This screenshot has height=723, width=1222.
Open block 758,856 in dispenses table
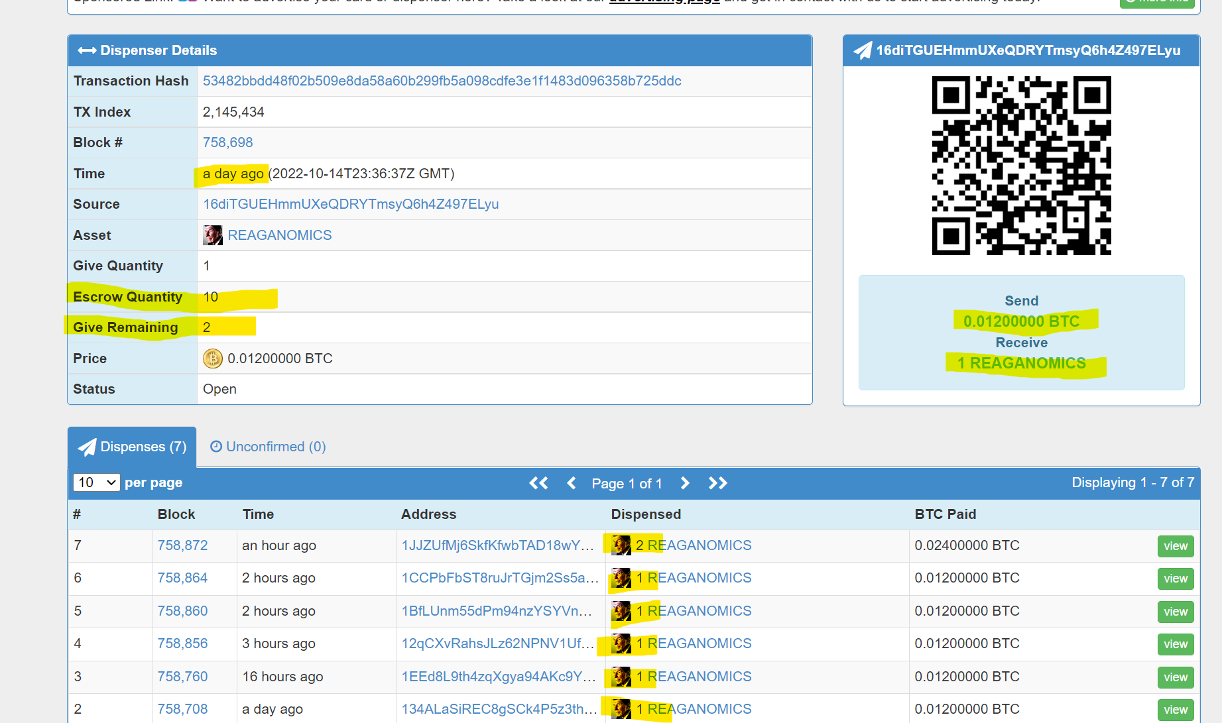182,643
